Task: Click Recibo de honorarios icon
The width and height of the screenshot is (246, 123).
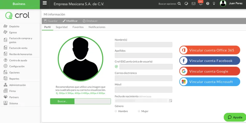Action: (x=6, y=54)
